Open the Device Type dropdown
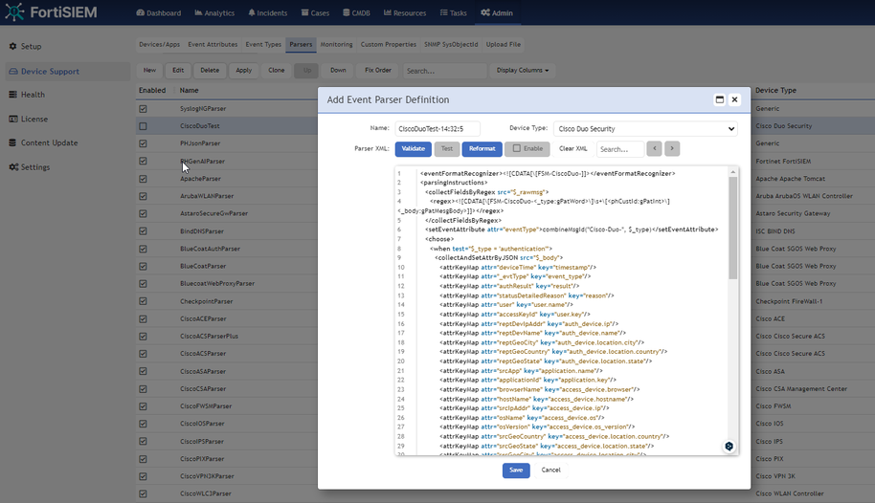875x503 pixels. [x=645, y=129]
